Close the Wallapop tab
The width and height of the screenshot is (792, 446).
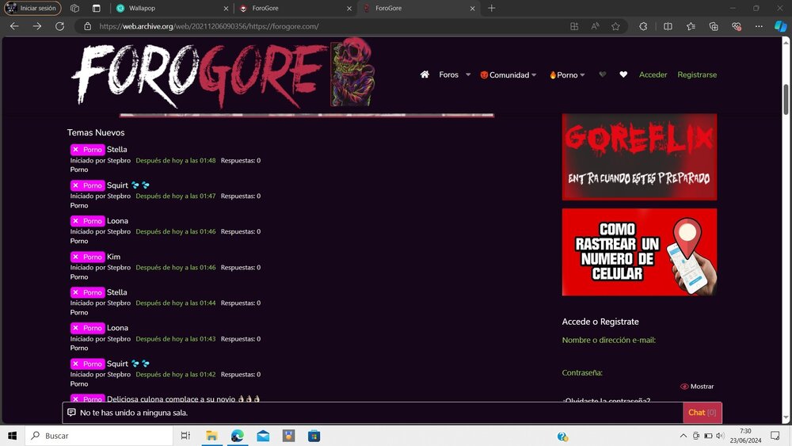(226, 8)
